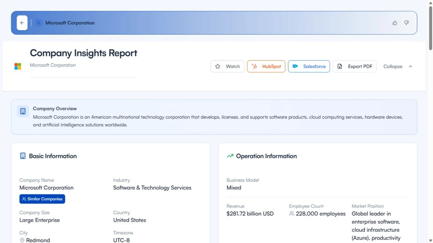The height and width of the screenshot is (243, 433).
Task: Click the Operation Information section title
Action: pos(266,156)
